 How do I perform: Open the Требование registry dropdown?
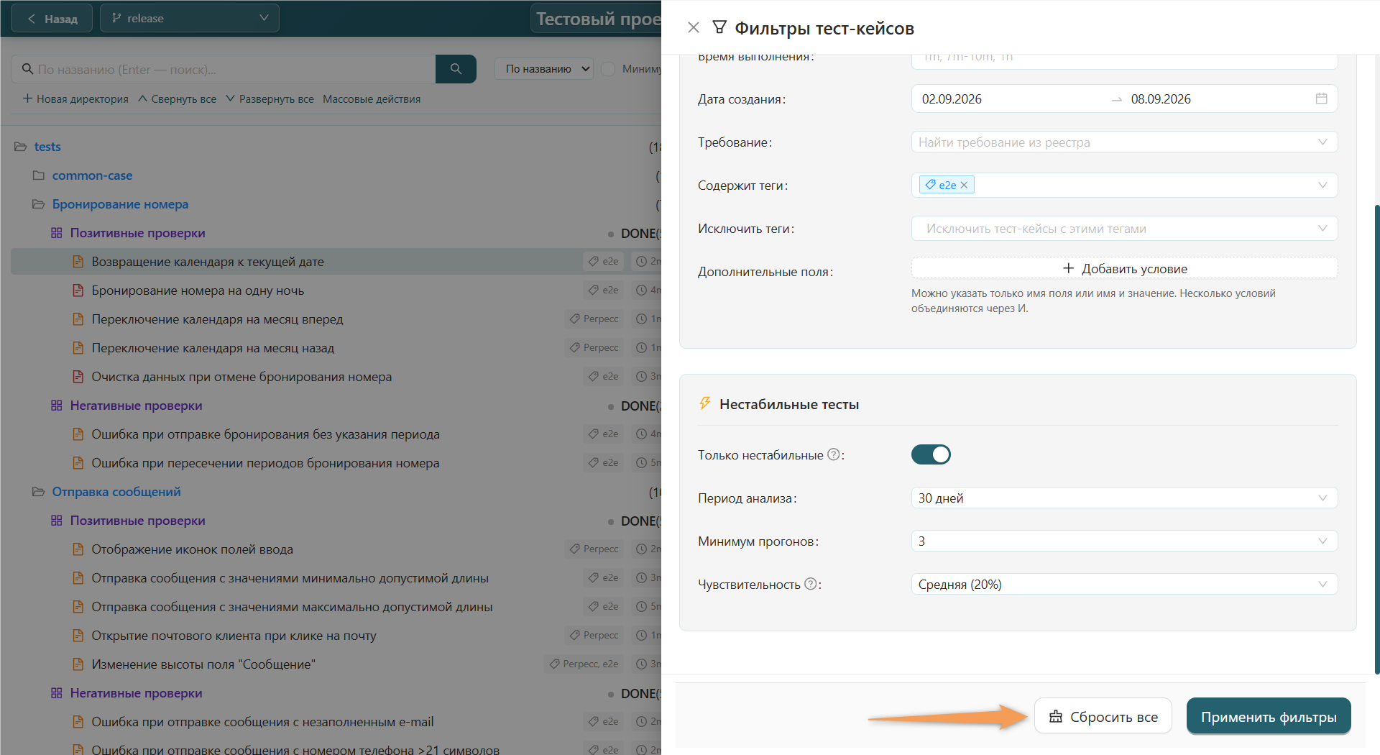1124,142
